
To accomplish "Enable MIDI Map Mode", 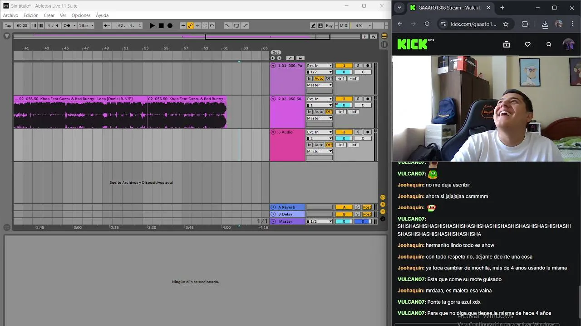I will [x=344, y=26].
